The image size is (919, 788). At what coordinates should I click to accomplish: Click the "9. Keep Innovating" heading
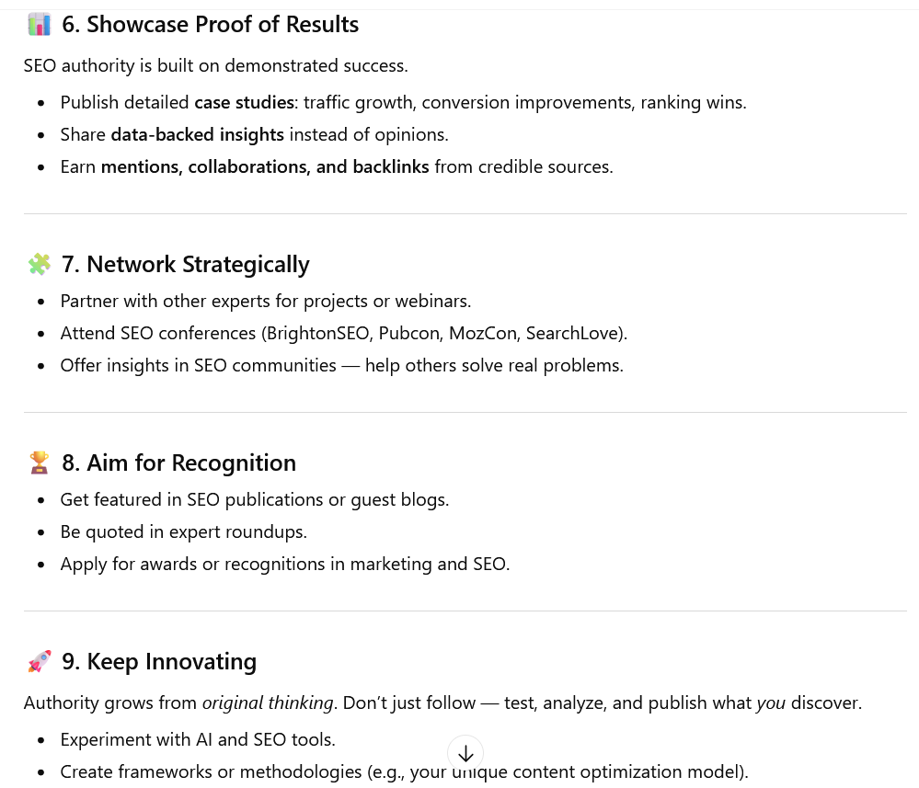click(x=158, y=662)
